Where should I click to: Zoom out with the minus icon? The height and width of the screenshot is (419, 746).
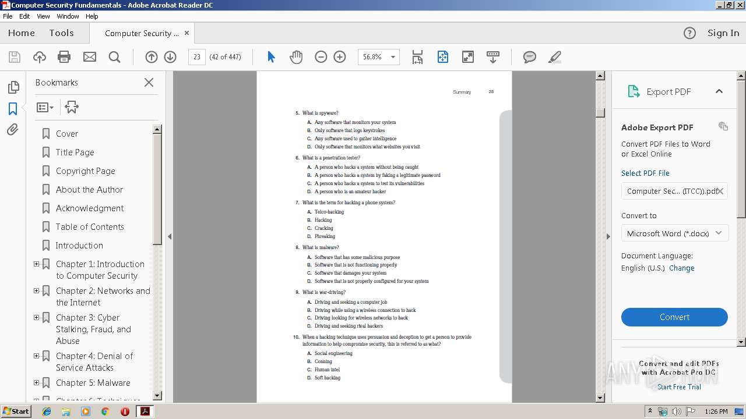click(321, 57)
